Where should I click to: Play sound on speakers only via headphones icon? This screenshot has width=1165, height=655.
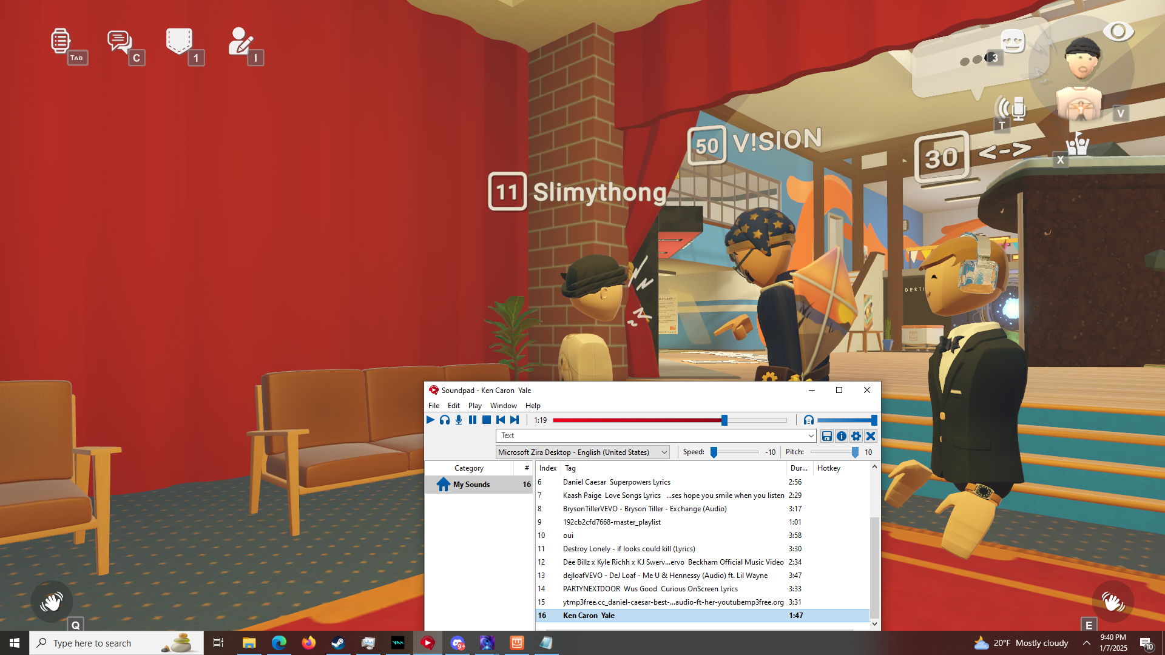click(445, 420)
